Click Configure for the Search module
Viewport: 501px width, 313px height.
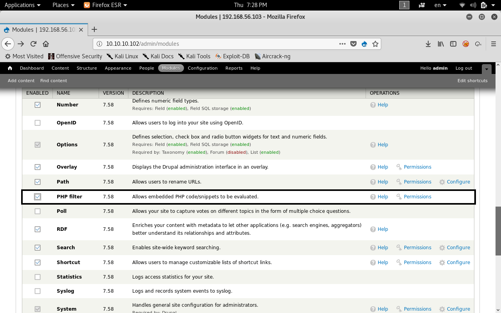pyautogui.click(x=458, y=248)
